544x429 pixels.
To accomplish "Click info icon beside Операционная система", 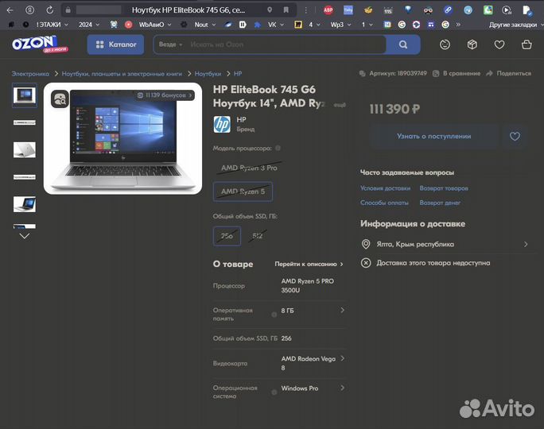I will [x=274, y=392].
